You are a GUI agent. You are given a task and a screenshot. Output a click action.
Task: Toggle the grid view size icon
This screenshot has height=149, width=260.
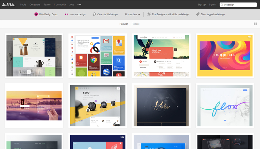255,24
